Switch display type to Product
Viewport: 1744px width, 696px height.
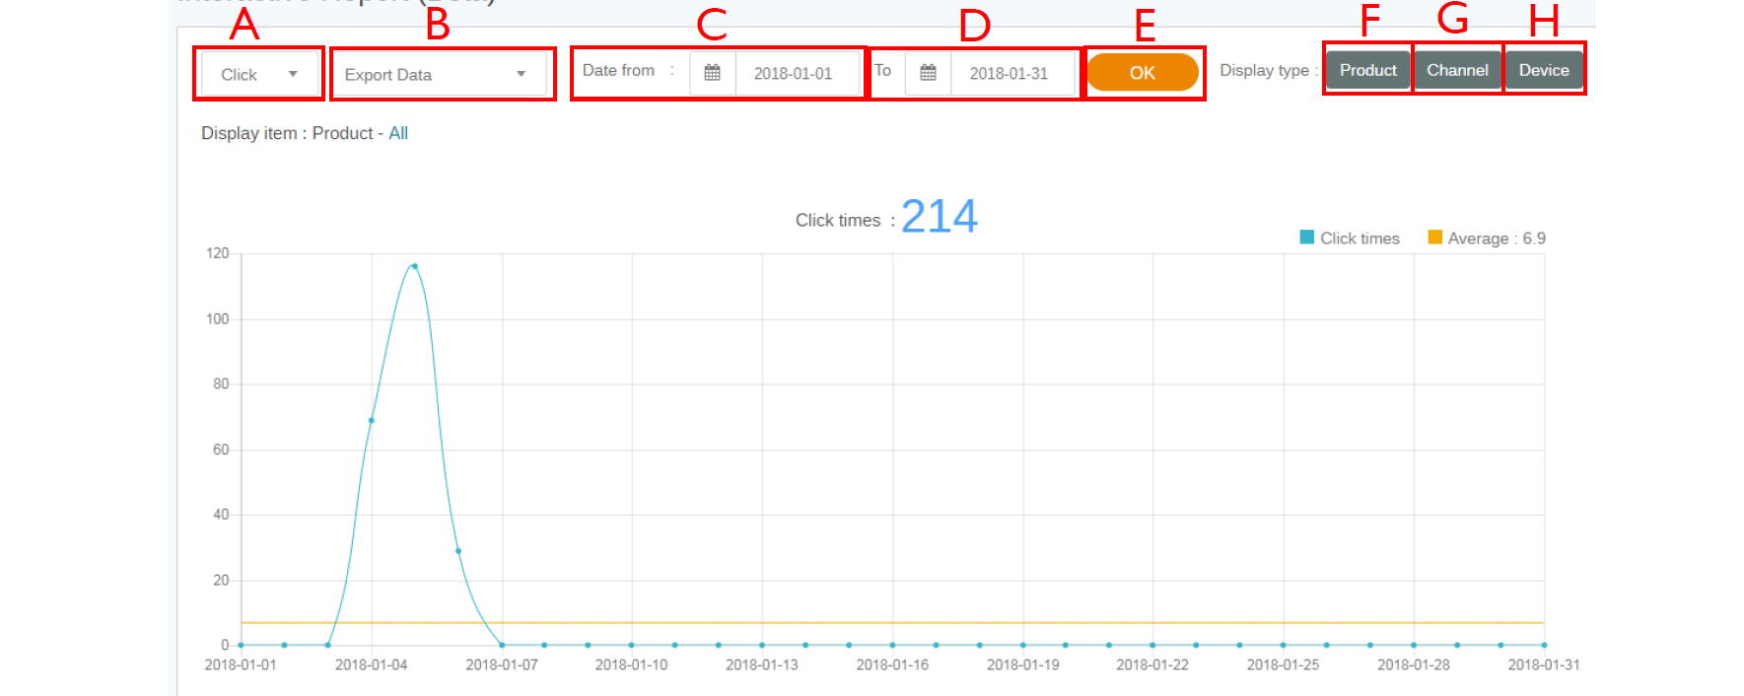pyautogui.click(x=1367, y=70)
